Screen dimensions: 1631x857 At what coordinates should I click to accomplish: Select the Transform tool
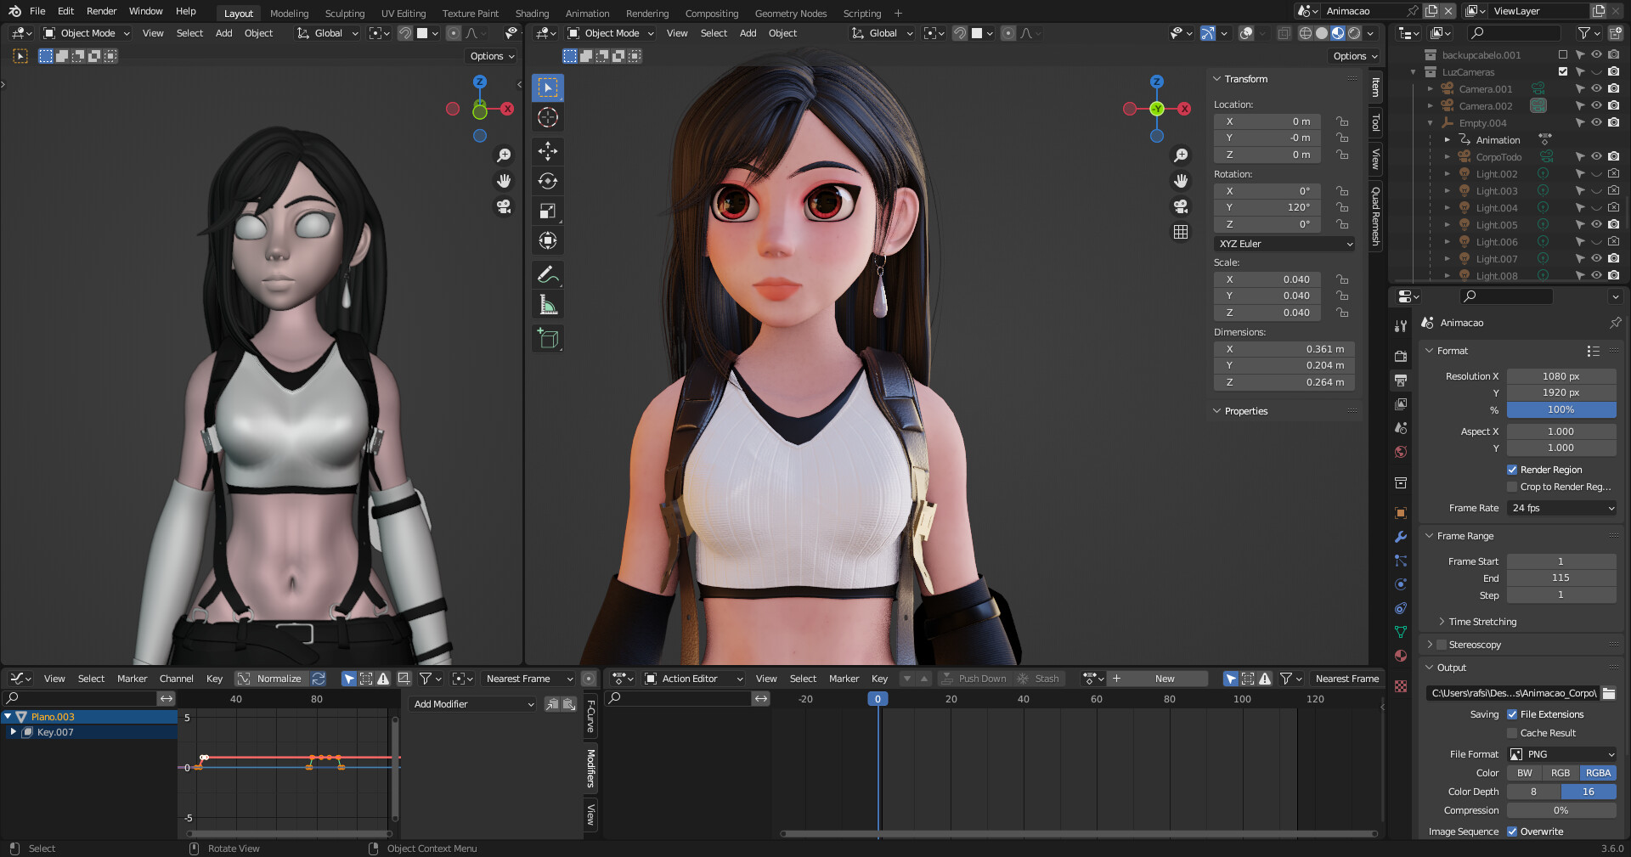point(548,240)
